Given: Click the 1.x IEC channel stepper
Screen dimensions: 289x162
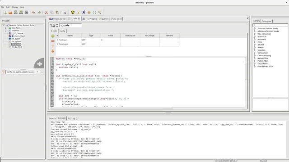Looking at the screenshot, I should coord(57,26).
